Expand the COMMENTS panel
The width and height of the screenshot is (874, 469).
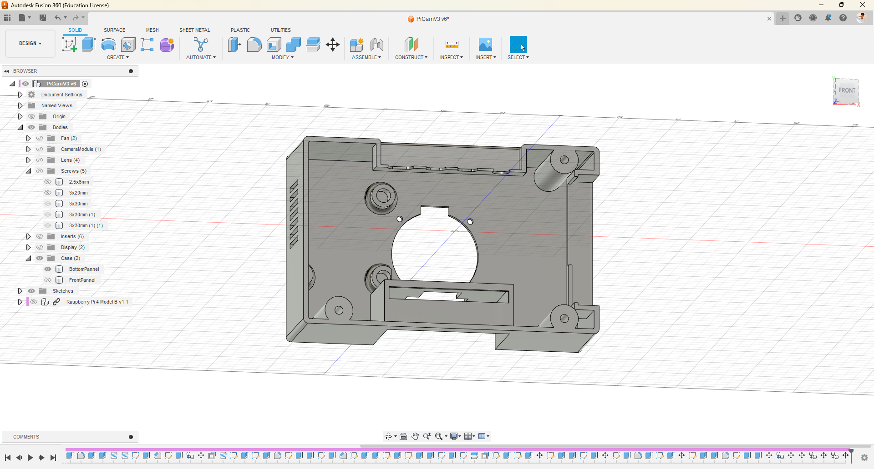[x=131, y=437]
